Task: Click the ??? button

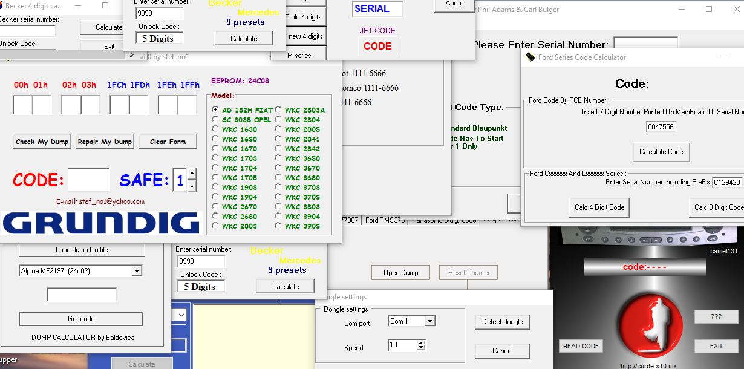Action: click(x=716, y=316)
